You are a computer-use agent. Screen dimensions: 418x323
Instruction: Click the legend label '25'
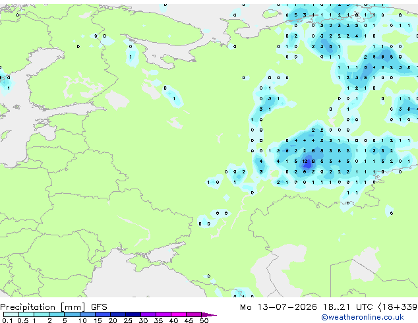(128, 320)
